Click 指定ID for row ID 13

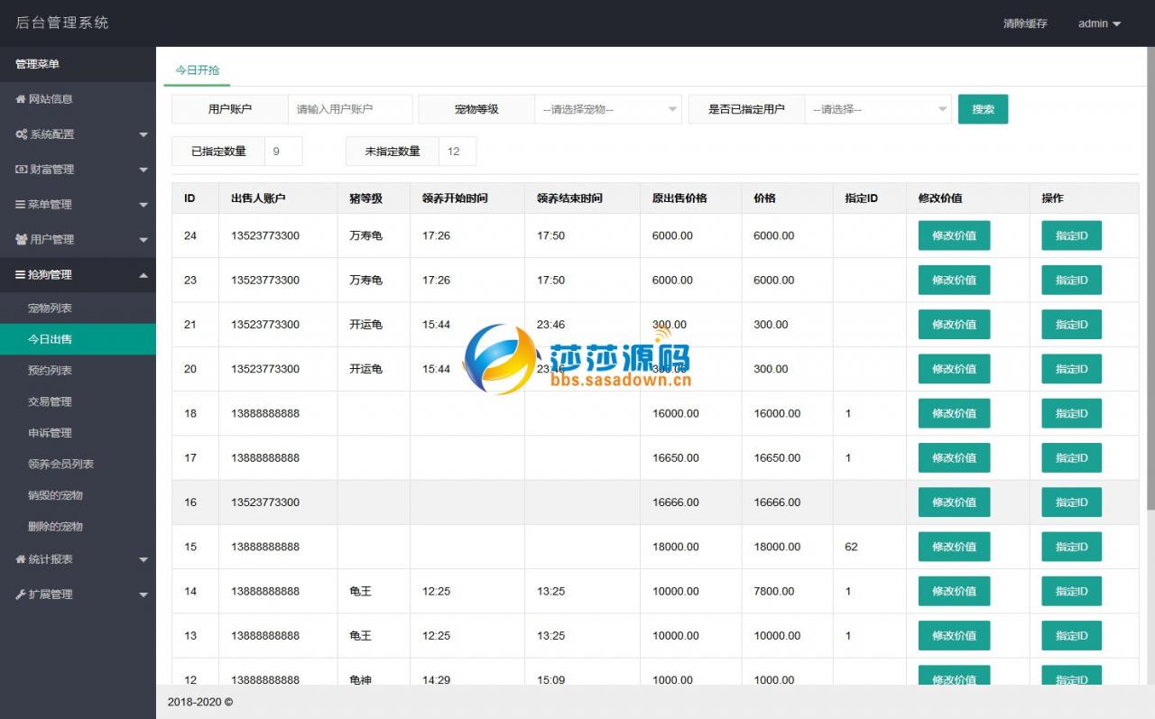1071,635
